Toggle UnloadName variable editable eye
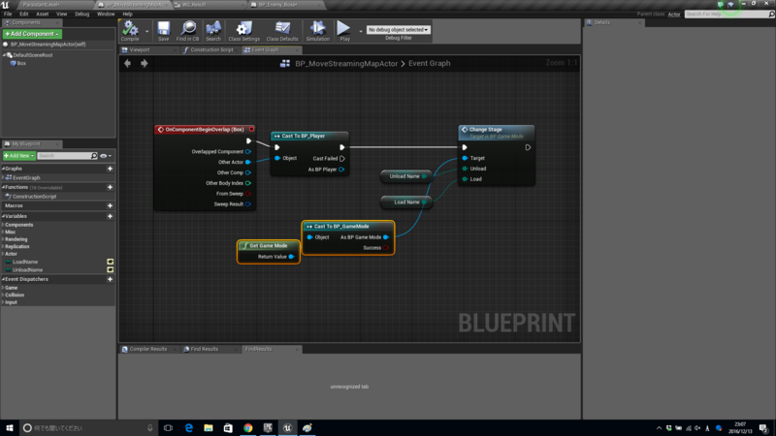 pyautogui.click(x=110, y=270)
